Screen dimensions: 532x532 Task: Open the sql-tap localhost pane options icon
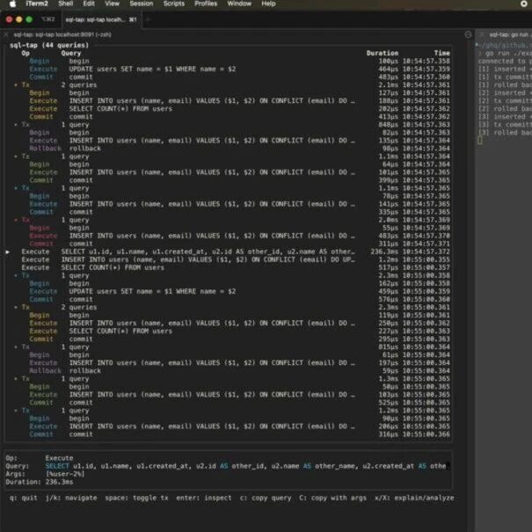[x=468, y=34]
